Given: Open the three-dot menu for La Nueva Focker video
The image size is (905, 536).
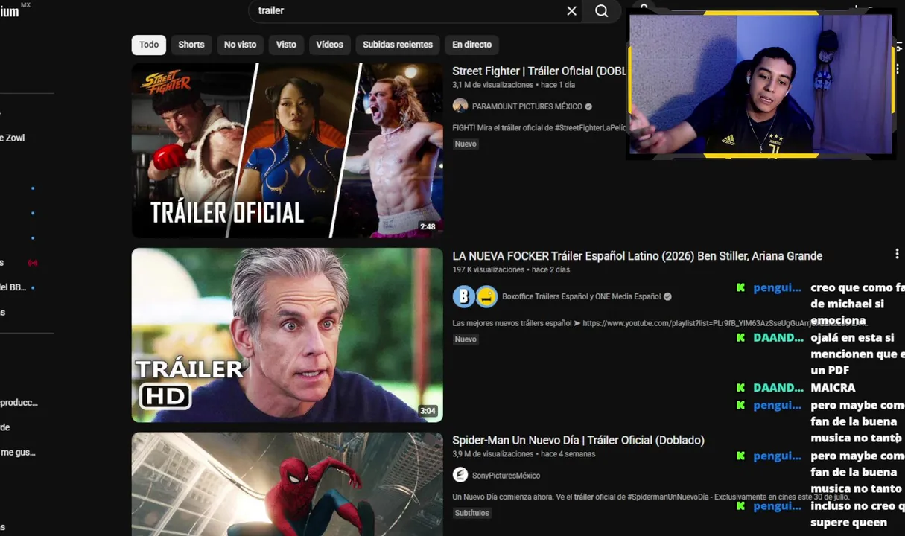Looking at the screenshot, I should click(x=897, y=255).
